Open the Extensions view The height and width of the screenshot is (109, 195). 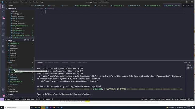pos(3,35)
